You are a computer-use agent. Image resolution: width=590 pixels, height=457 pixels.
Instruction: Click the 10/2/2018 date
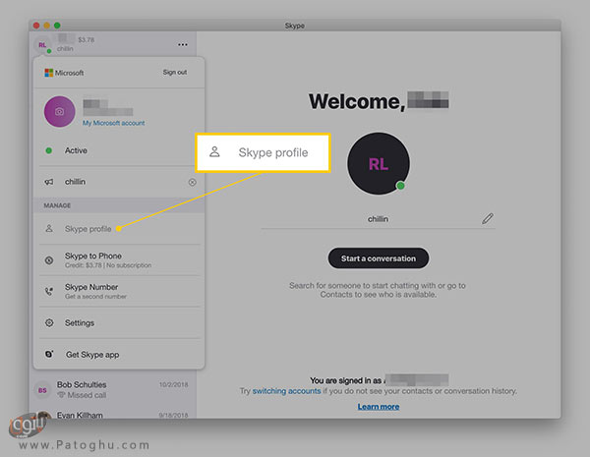tap(173, 385)
